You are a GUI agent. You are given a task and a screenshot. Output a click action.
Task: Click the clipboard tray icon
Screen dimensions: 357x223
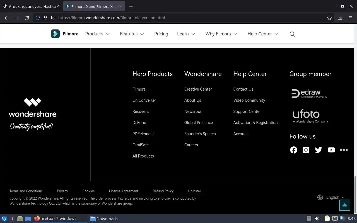tap(327, 219)
